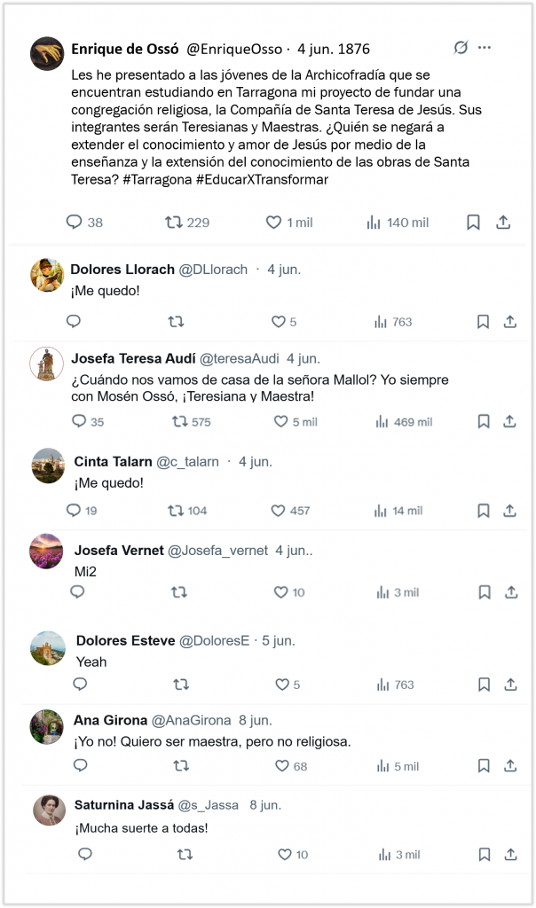Open Dolores Llorach's profile picture
Image resolution: width=536 pixels, height=908 pixels.
[x=47, y=275]
